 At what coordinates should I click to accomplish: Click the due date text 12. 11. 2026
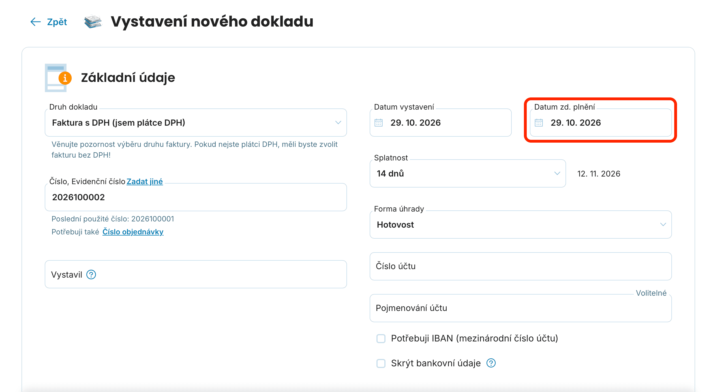pyautogui.click(x=599, y=174)
